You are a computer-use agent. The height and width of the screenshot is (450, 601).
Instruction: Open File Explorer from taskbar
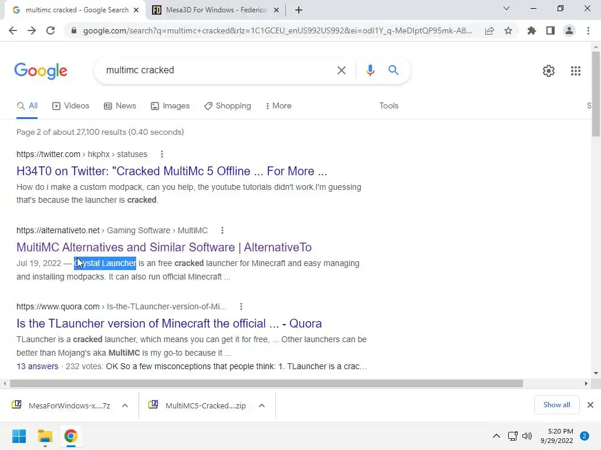coord(45,436)
